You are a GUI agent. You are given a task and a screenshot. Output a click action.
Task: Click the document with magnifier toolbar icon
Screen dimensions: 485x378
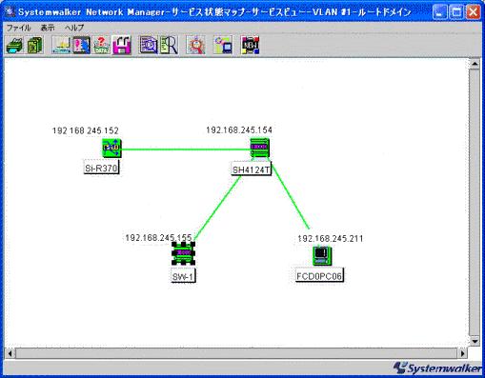click(148, 46)
